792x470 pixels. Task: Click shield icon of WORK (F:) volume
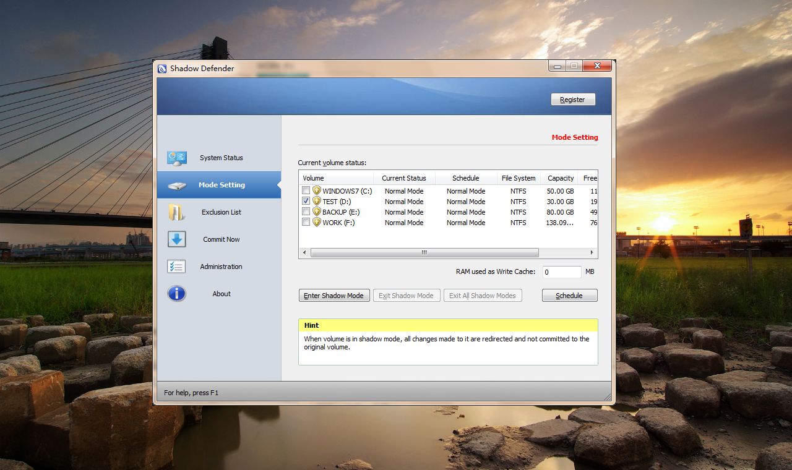point(317,223)
